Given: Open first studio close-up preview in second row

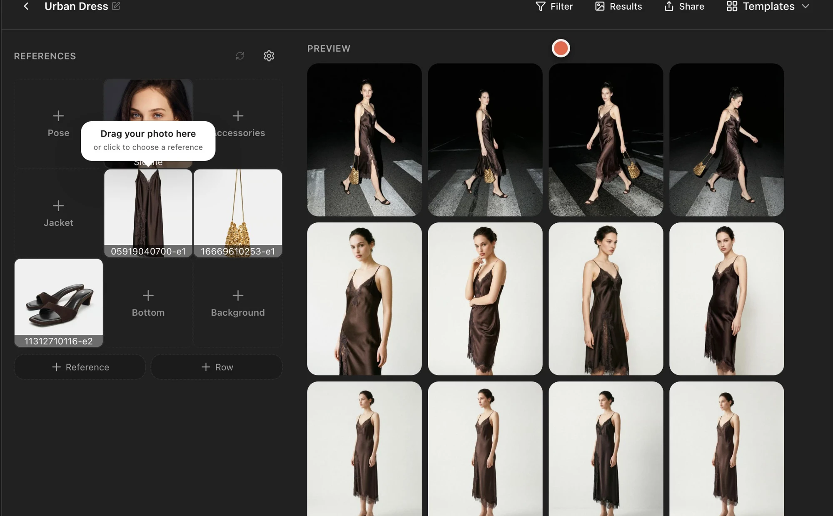Looking at the screenshot, I should [364, 299].
